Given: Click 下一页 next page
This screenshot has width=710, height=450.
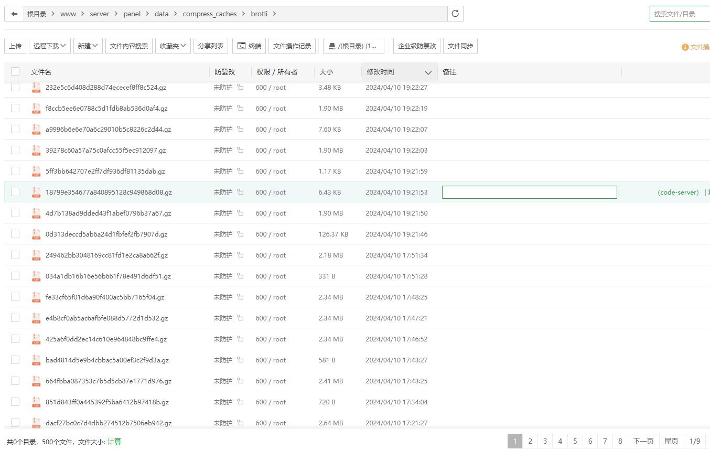Looking at the screenshot, I should tap(643, 441).
